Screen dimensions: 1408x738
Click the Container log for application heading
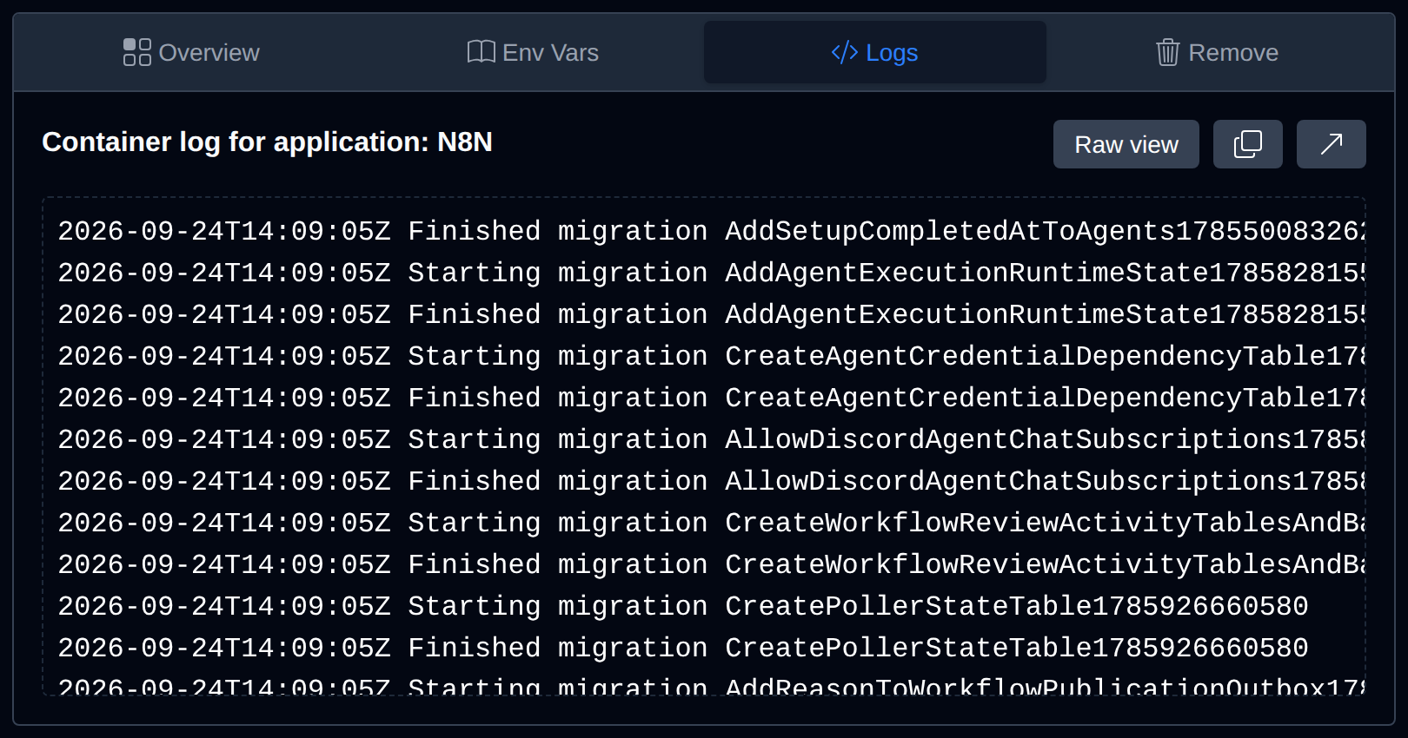point(267,142)
